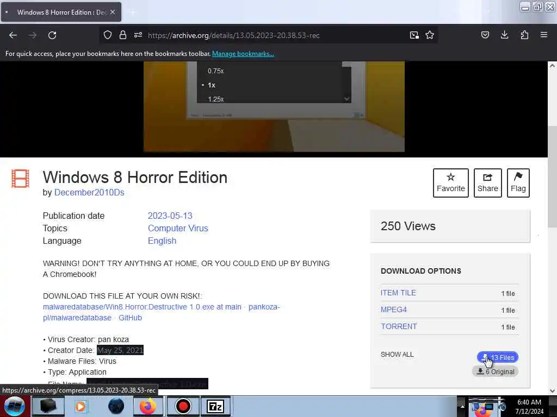
Task: Show hidden system tray icons arrow
Action: click(462, 406)
